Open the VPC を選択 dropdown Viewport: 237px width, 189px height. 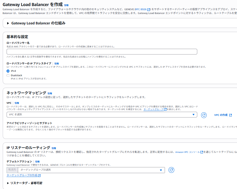tap(102, 114)
